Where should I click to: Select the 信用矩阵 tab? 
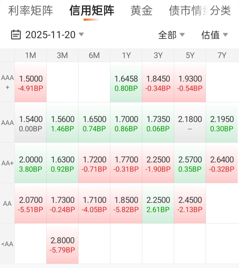point(92,11)
